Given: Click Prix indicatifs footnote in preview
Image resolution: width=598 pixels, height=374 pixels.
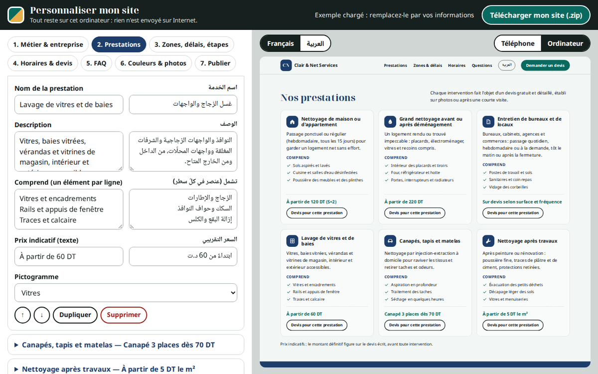Looking at the screenshot, I should [356, 344].
